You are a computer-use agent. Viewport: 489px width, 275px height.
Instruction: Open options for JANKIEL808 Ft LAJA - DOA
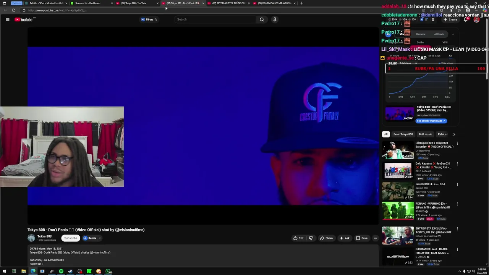click(x=457, y=184)
